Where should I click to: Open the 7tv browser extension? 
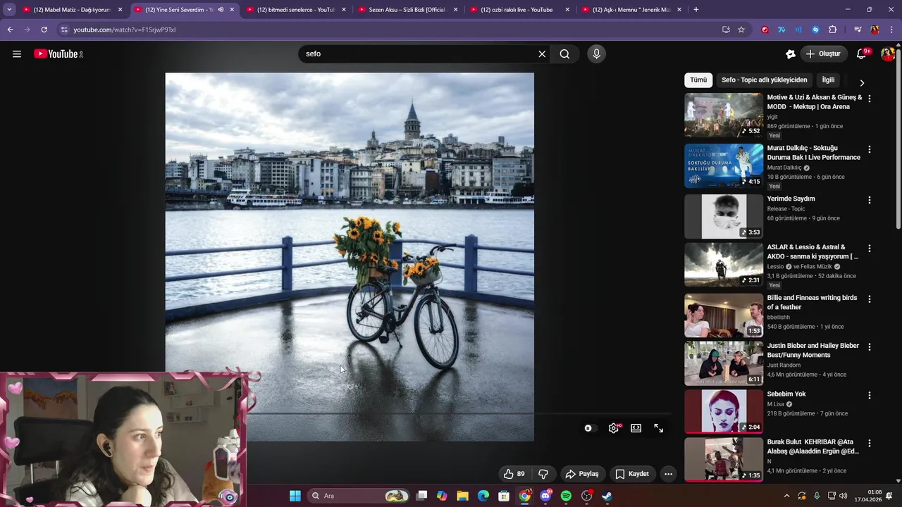(781, 30)
